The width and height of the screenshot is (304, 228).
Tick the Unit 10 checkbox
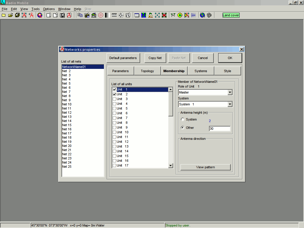pyautogui.click(x=114, y=132)
